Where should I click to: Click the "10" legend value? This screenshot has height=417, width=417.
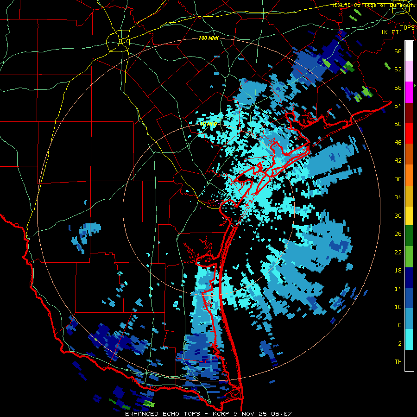[x=398, y=307]
